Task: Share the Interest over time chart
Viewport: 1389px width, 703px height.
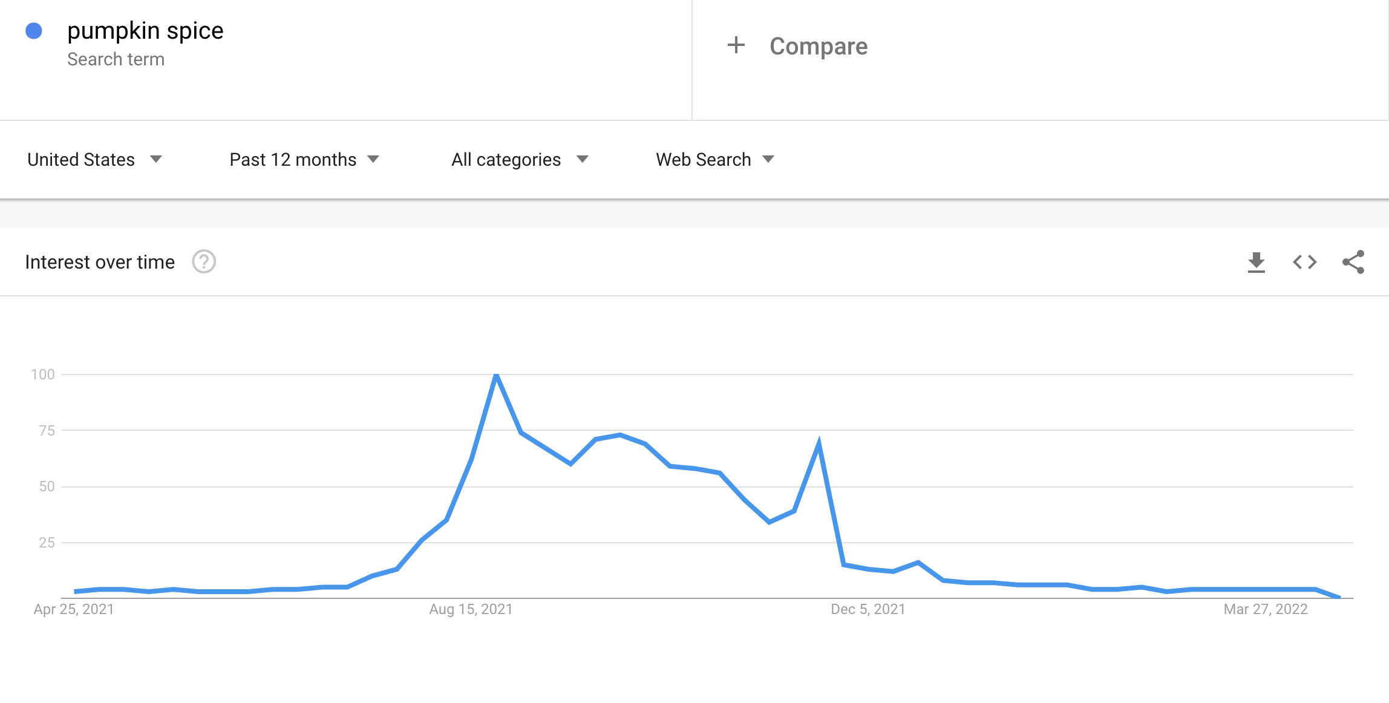Action: click(1353, 261)
